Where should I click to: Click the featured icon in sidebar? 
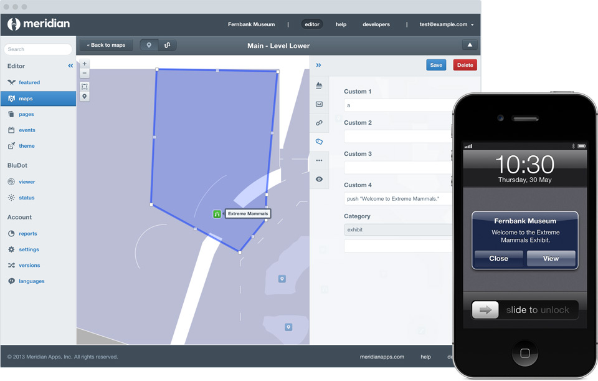click(x=11, y=82)
